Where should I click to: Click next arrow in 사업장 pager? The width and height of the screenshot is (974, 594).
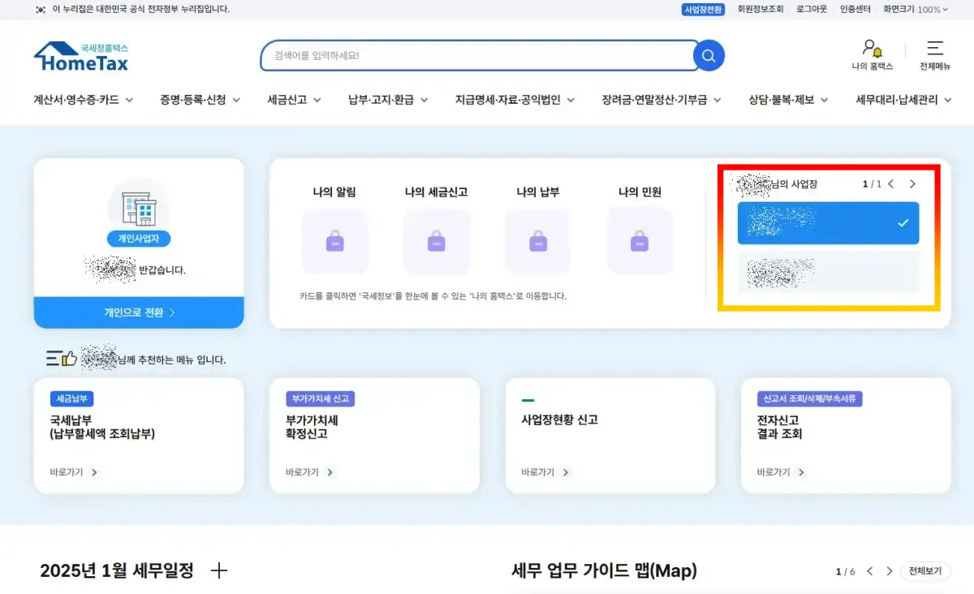[x=912, y=183]
